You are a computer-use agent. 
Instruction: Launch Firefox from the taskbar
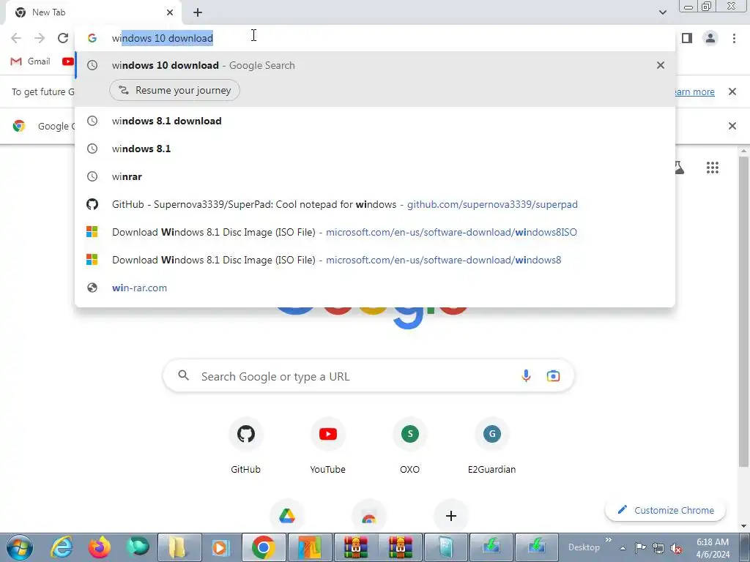pos(99,547)
